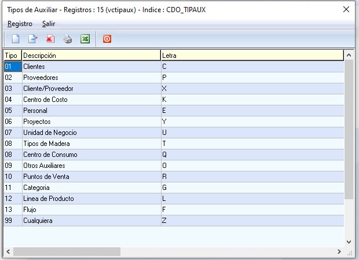Click the vertical scrollbar up arrow
This screenshot has height=260, width=359.
click(x=349, y=55)
